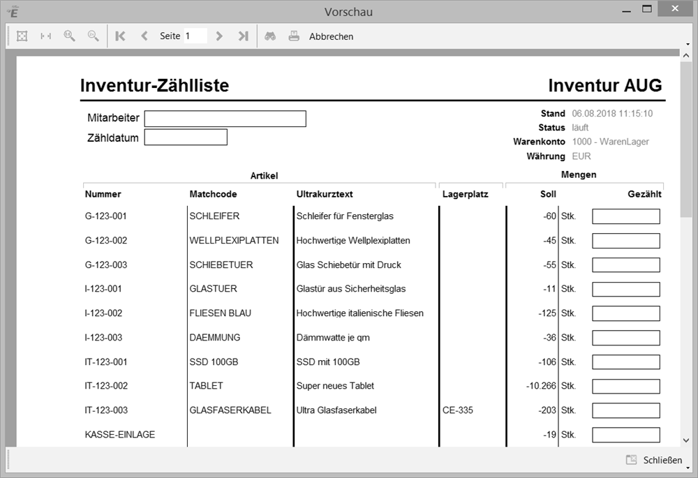
Task: Click the Gezählt box for G-123-002
Action: tap(626, 241)
